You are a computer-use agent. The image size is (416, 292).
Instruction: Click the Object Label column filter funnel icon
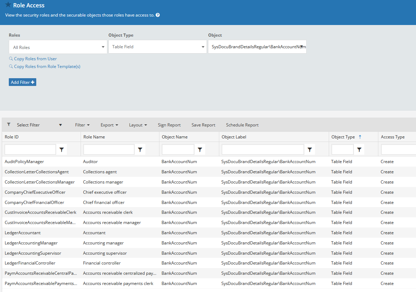310,150
